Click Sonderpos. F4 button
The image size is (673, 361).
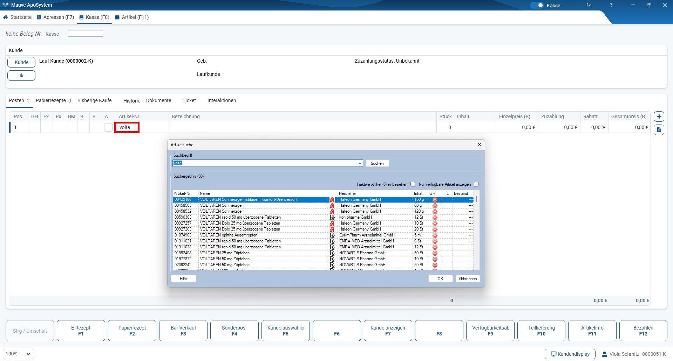234,331
